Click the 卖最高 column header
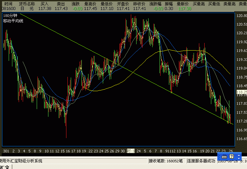The height and width of the screenshot is (169, 247). (x=230, y=4)
